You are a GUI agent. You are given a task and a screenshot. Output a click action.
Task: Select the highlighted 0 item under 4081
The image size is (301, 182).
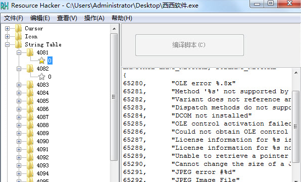(49, 60)
